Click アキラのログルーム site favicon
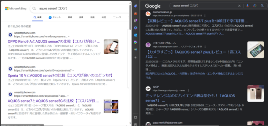This screenshot has width=268, height=126. (148, 45)
